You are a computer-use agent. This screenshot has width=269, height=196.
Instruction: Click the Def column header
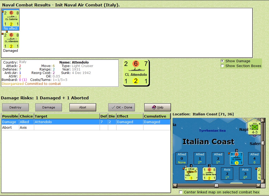(104, 116)
